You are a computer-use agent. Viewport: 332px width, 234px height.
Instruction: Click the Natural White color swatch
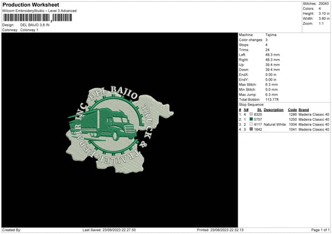pyautogui.click(x=251, y=124)
